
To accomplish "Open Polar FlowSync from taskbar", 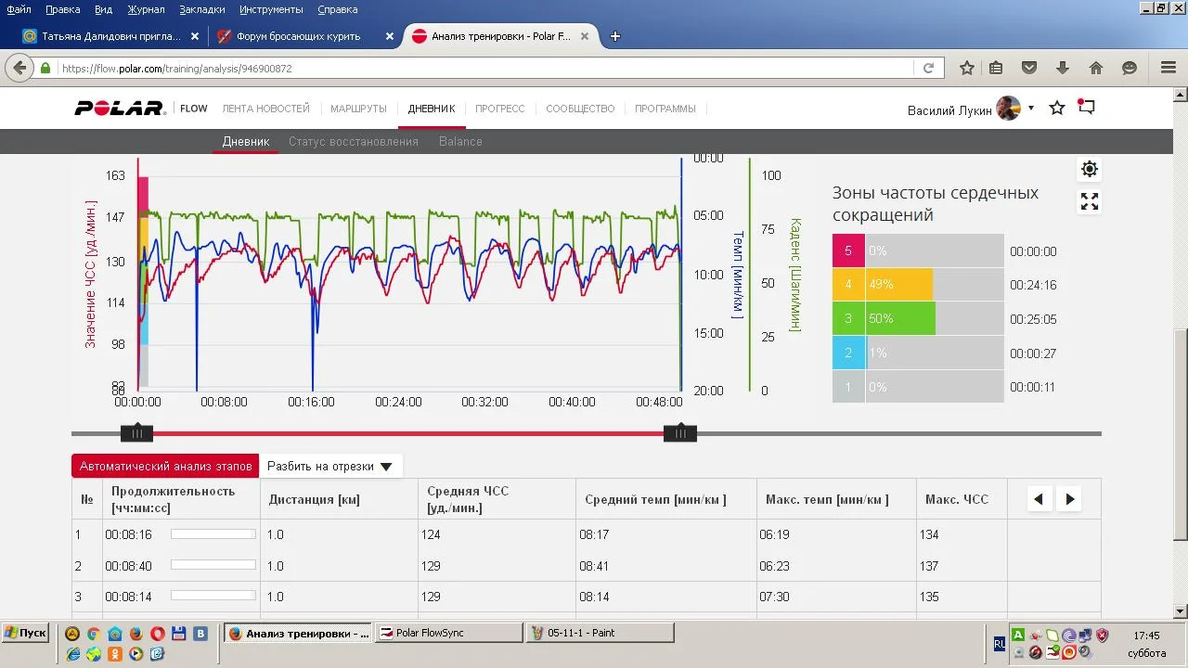I will click(x=448, y=633).
